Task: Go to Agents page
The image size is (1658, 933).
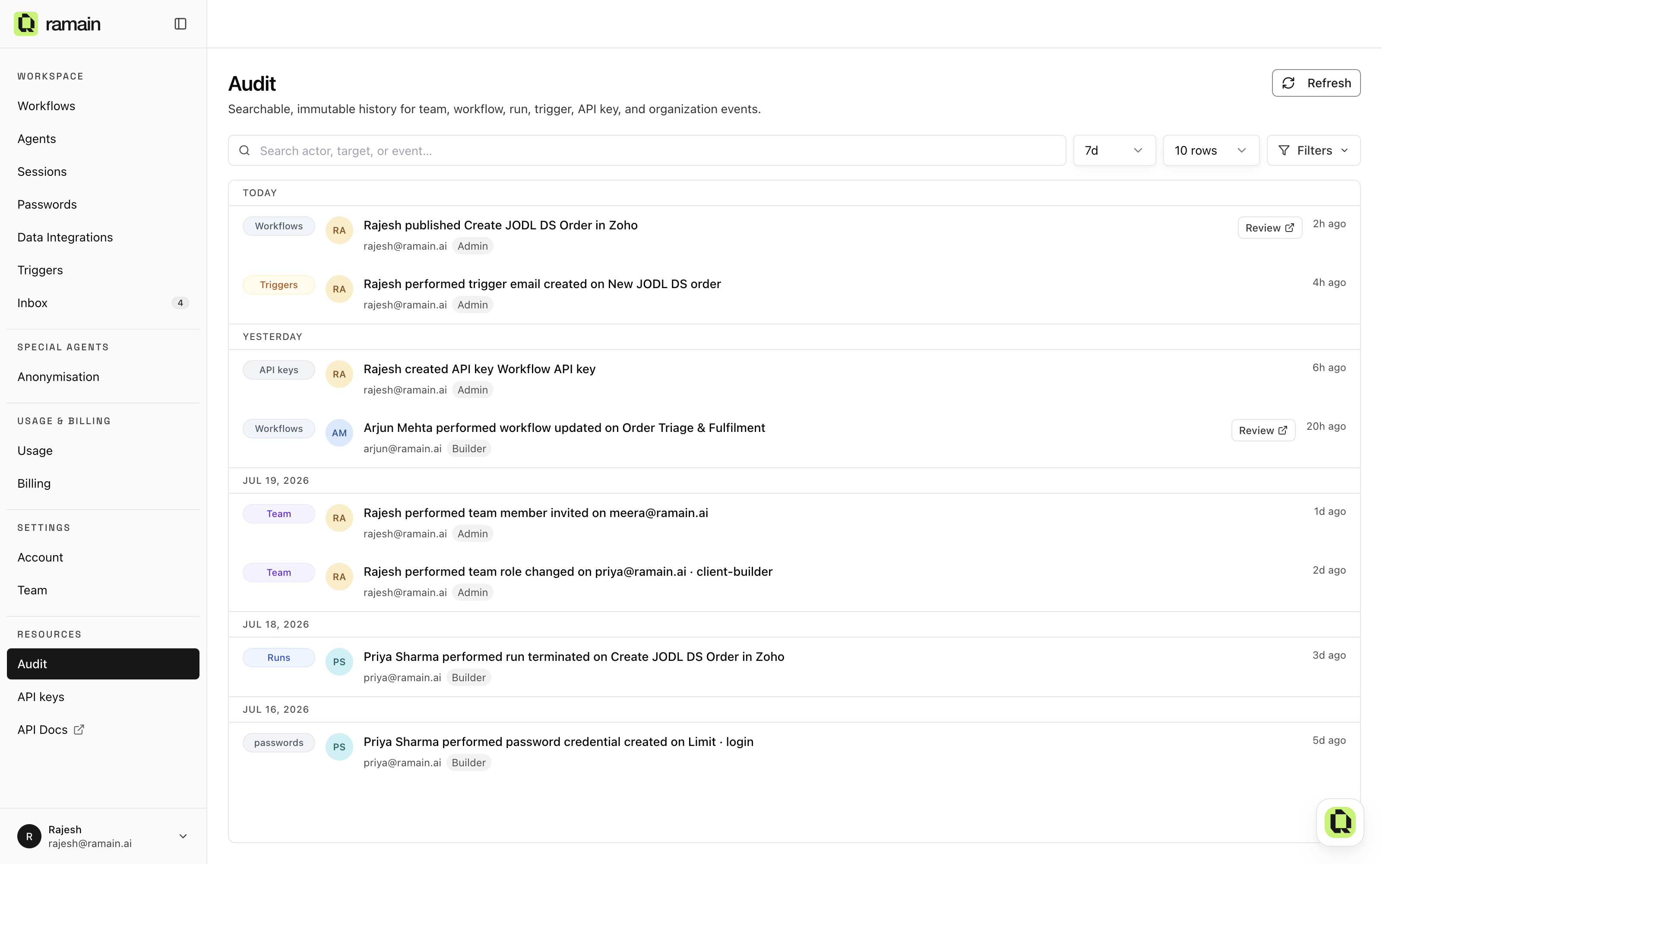Action: click(103, 138)
